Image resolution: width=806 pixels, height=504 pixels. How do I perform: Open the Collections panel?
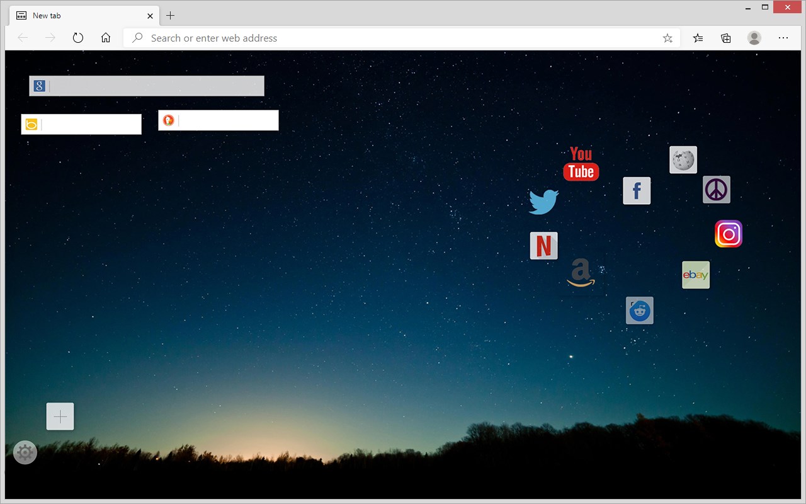click(726, 38)
